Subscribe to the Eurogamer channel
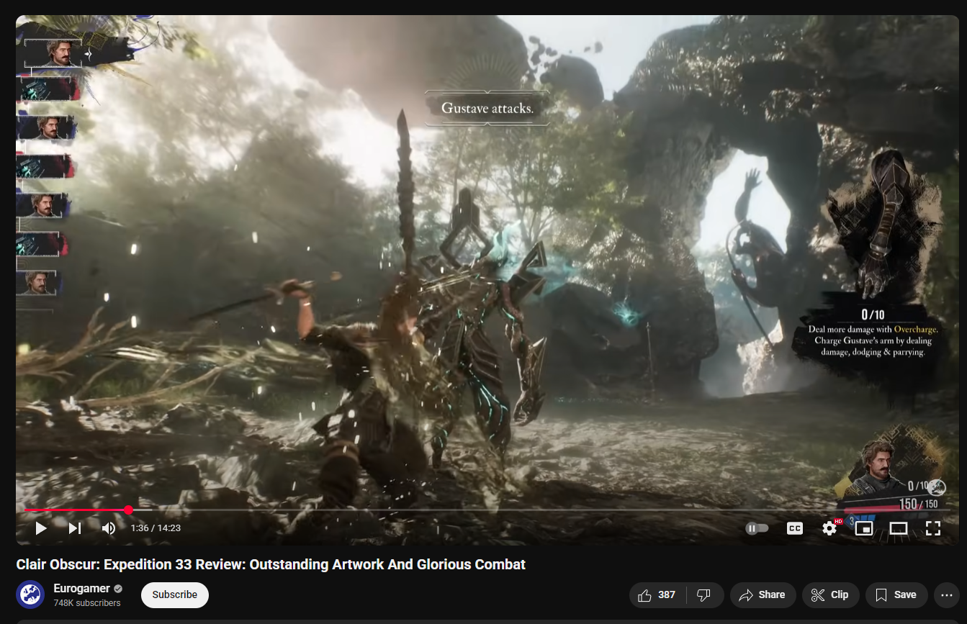 click(x=175, y=595)
